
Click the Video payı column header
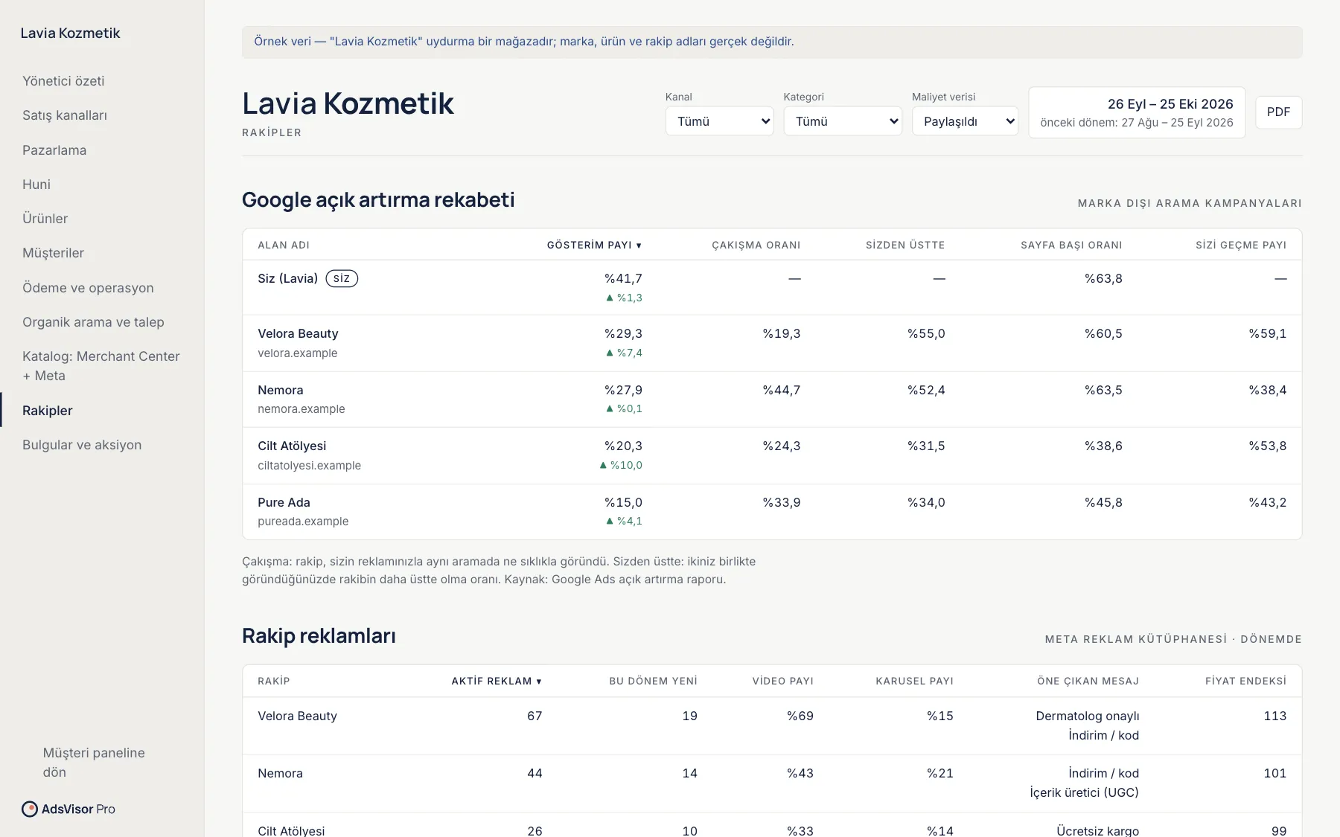(782, 681)
